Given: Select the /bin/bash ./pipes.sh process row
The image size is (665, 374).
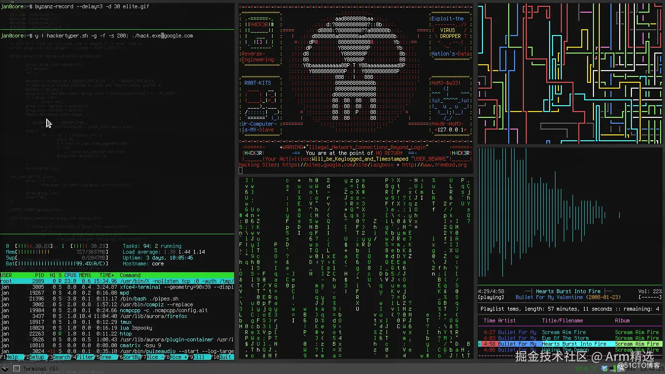Looking at the screenshot, I should coord(117,299).
